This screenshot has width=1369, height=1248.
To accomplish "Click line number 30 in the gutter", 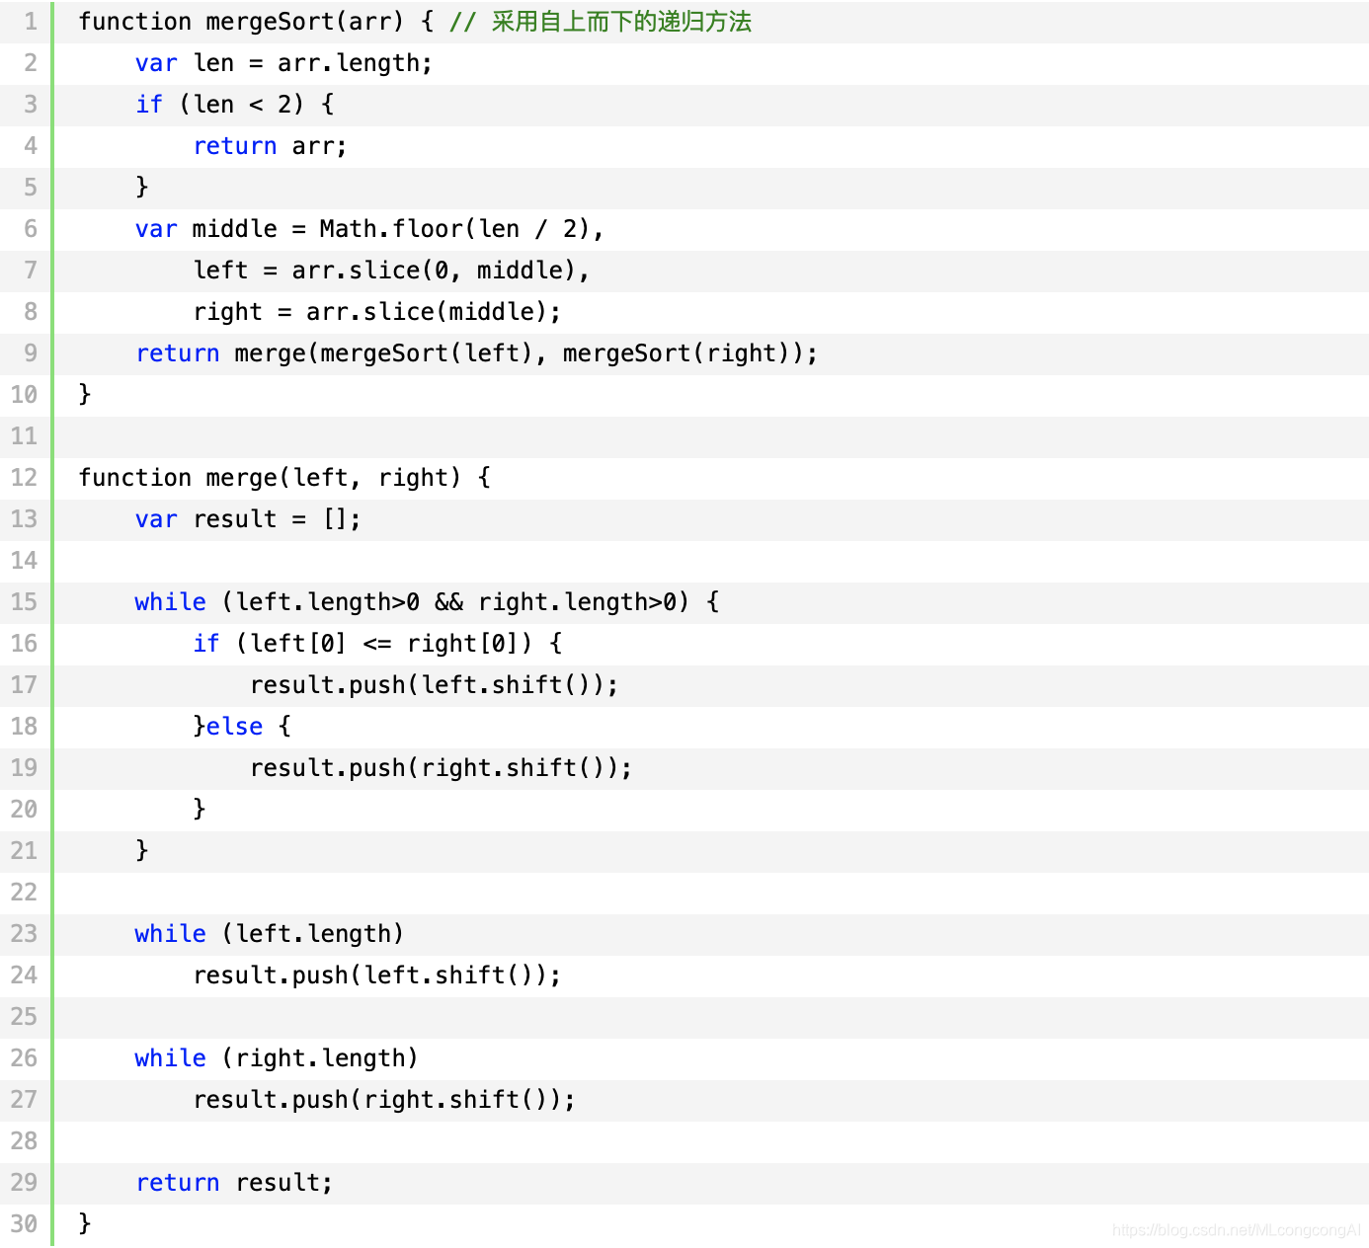I will (x=24, y=1224).
